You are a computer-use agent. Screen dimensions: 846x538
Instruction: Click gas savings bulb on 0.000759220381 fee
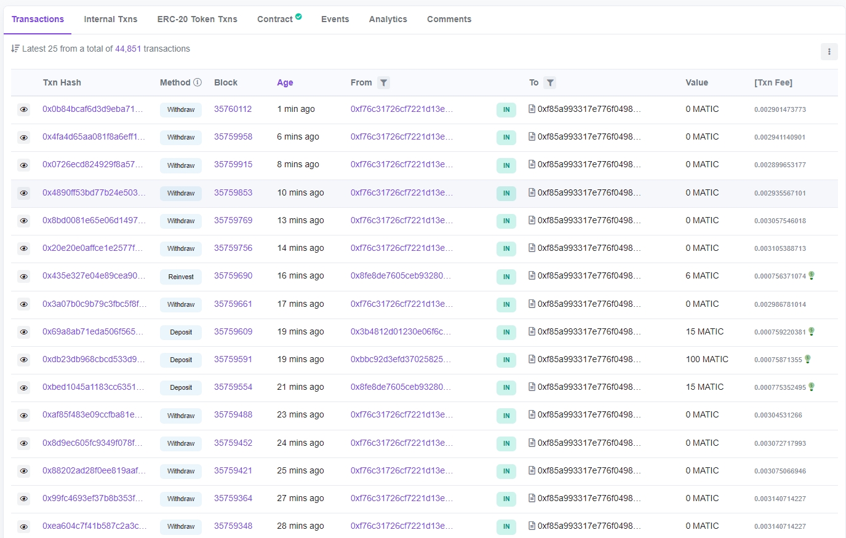click(812, 331)
